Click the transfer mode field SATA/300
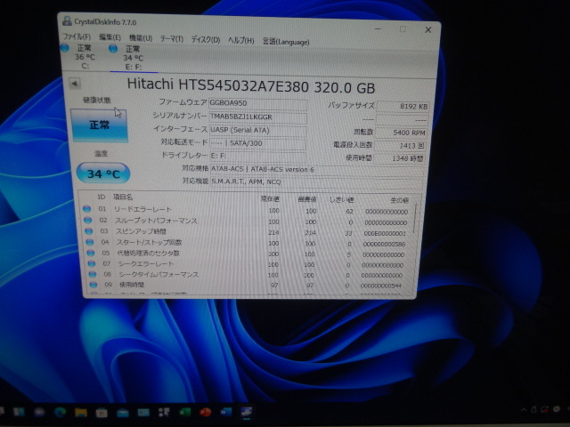Screen dimensions: 570x427 [x=257, y=143]
